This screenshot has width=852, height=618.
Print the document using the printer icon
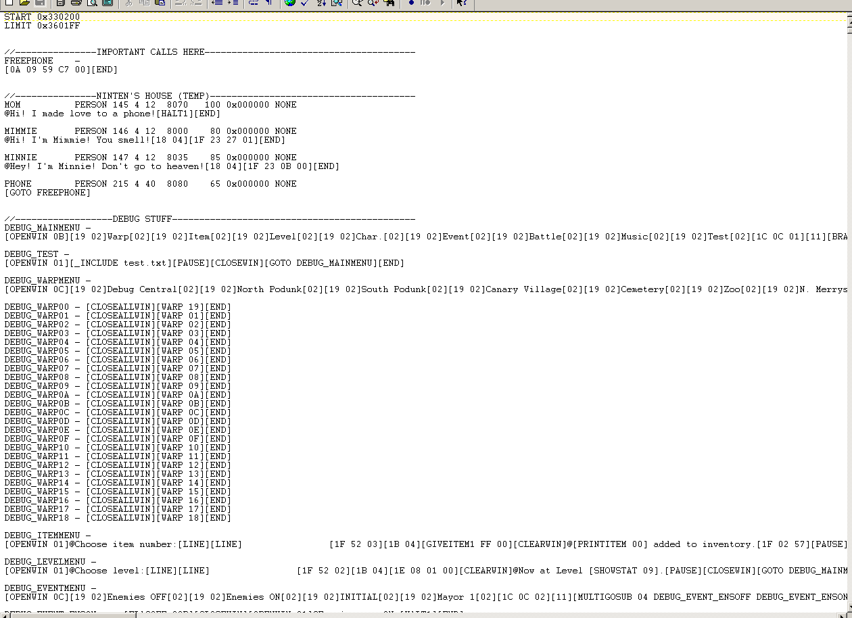[76, 3]
